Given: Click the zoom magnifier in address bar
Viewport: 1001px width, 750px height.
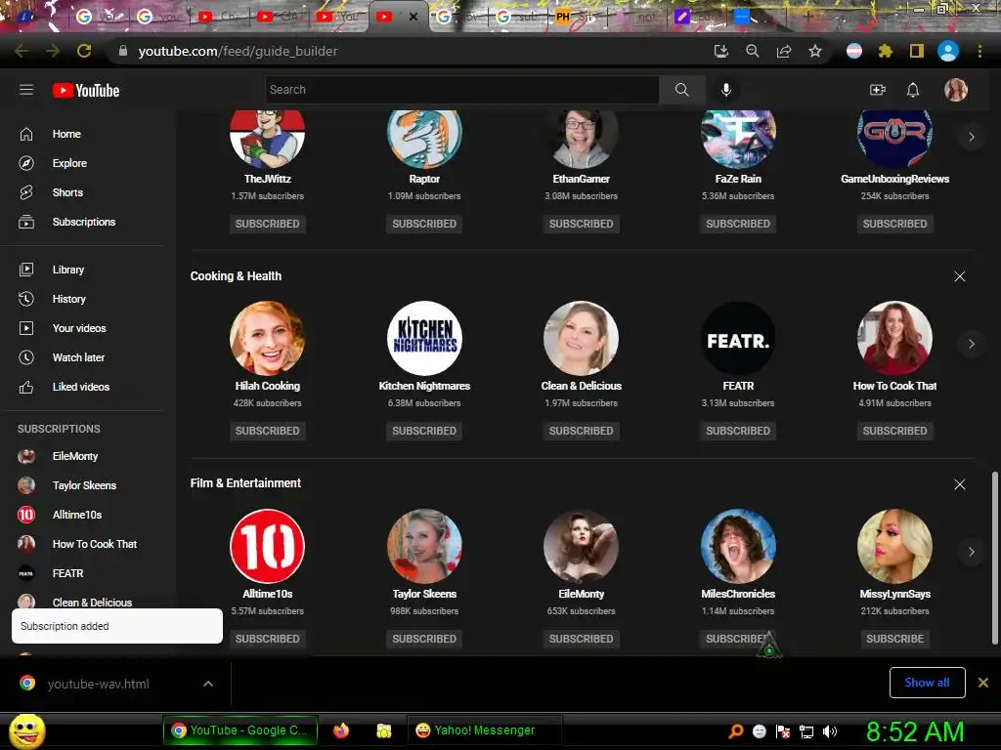Looking at the screenshot, I should [753, 51].
